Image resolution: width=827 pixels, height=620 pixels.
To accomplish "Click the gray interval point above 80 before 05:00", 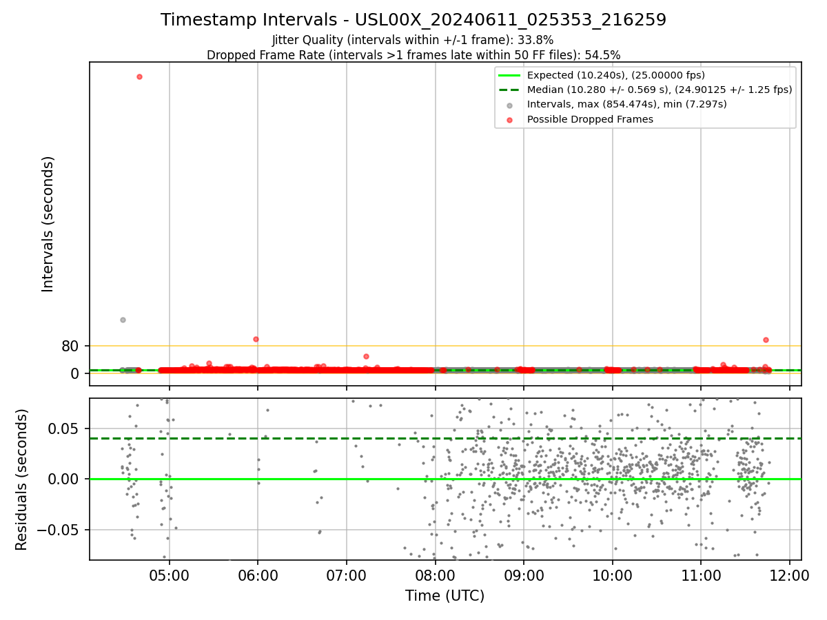I will click(x=123, y=320).
